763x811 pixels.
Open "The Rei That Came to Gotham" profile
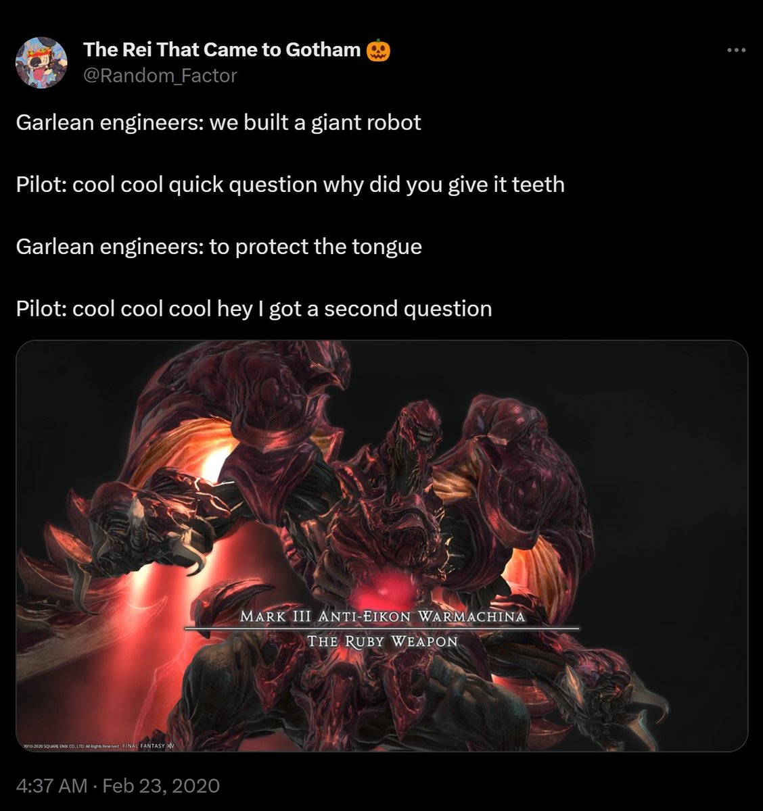[x=222, y=50]
